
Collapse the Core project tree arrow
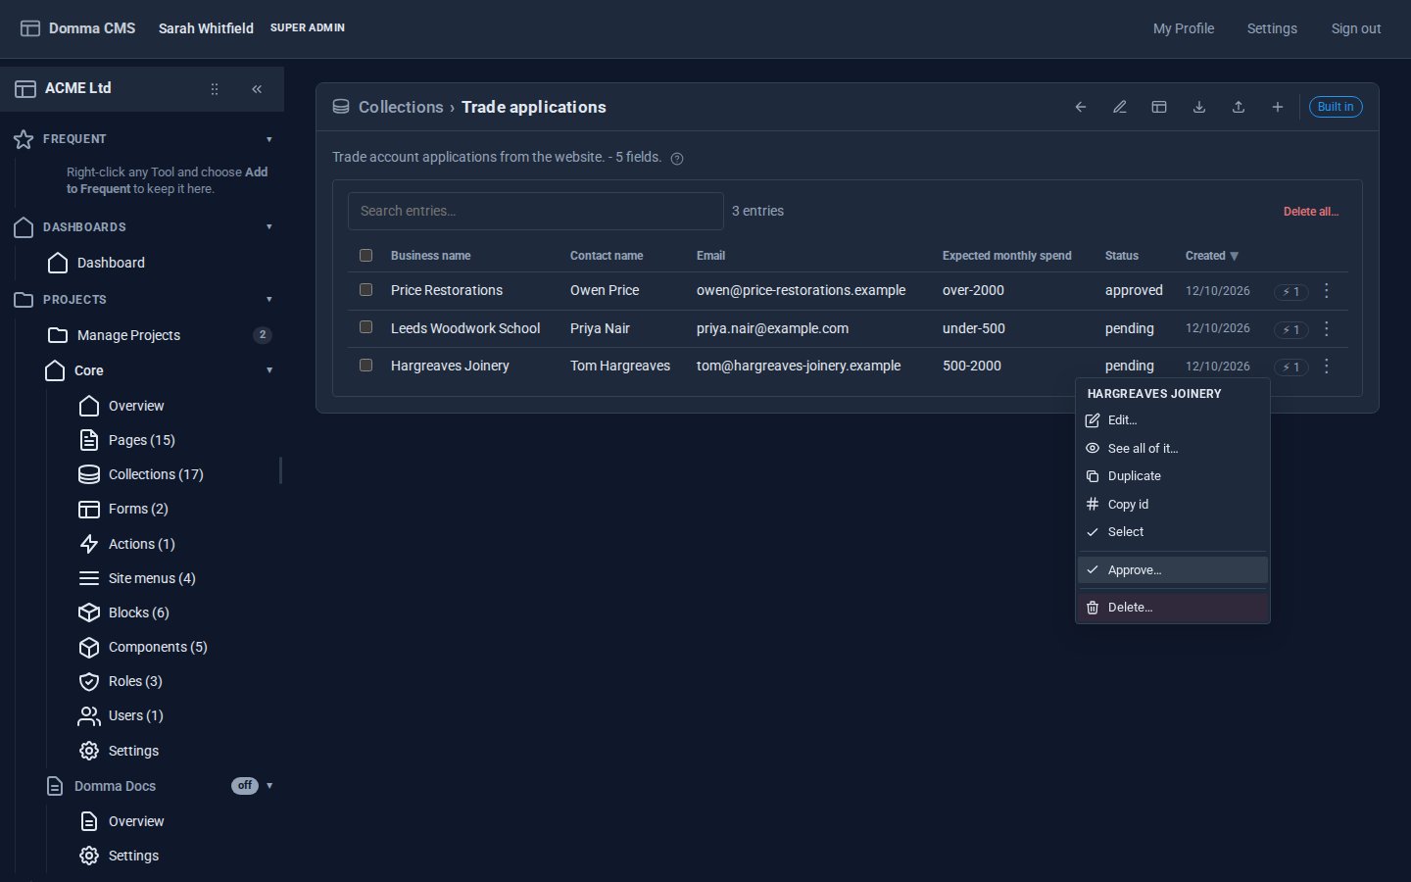(x=269, y=370)
